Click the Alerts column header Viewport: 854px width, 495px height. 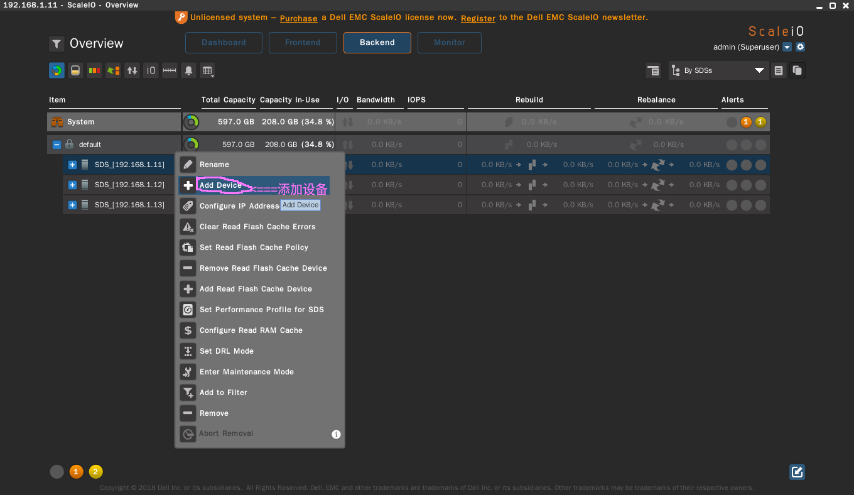coord(732,100)
